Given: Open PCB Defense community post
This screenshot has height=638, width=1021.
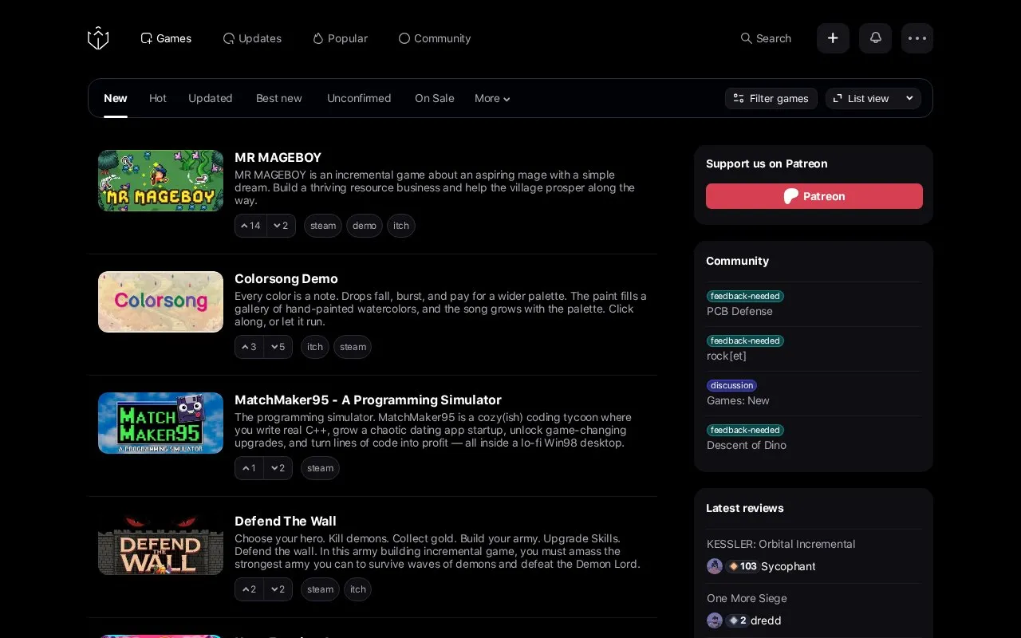Looking at the screenshot, I should [739, 311].
